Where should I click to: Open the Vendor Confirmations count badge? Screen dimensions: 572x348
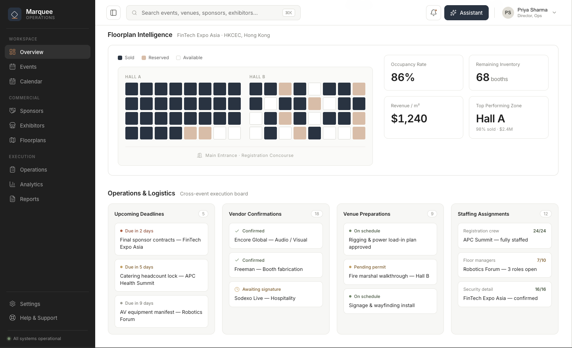pyautogui.click(x=317, y=214)
